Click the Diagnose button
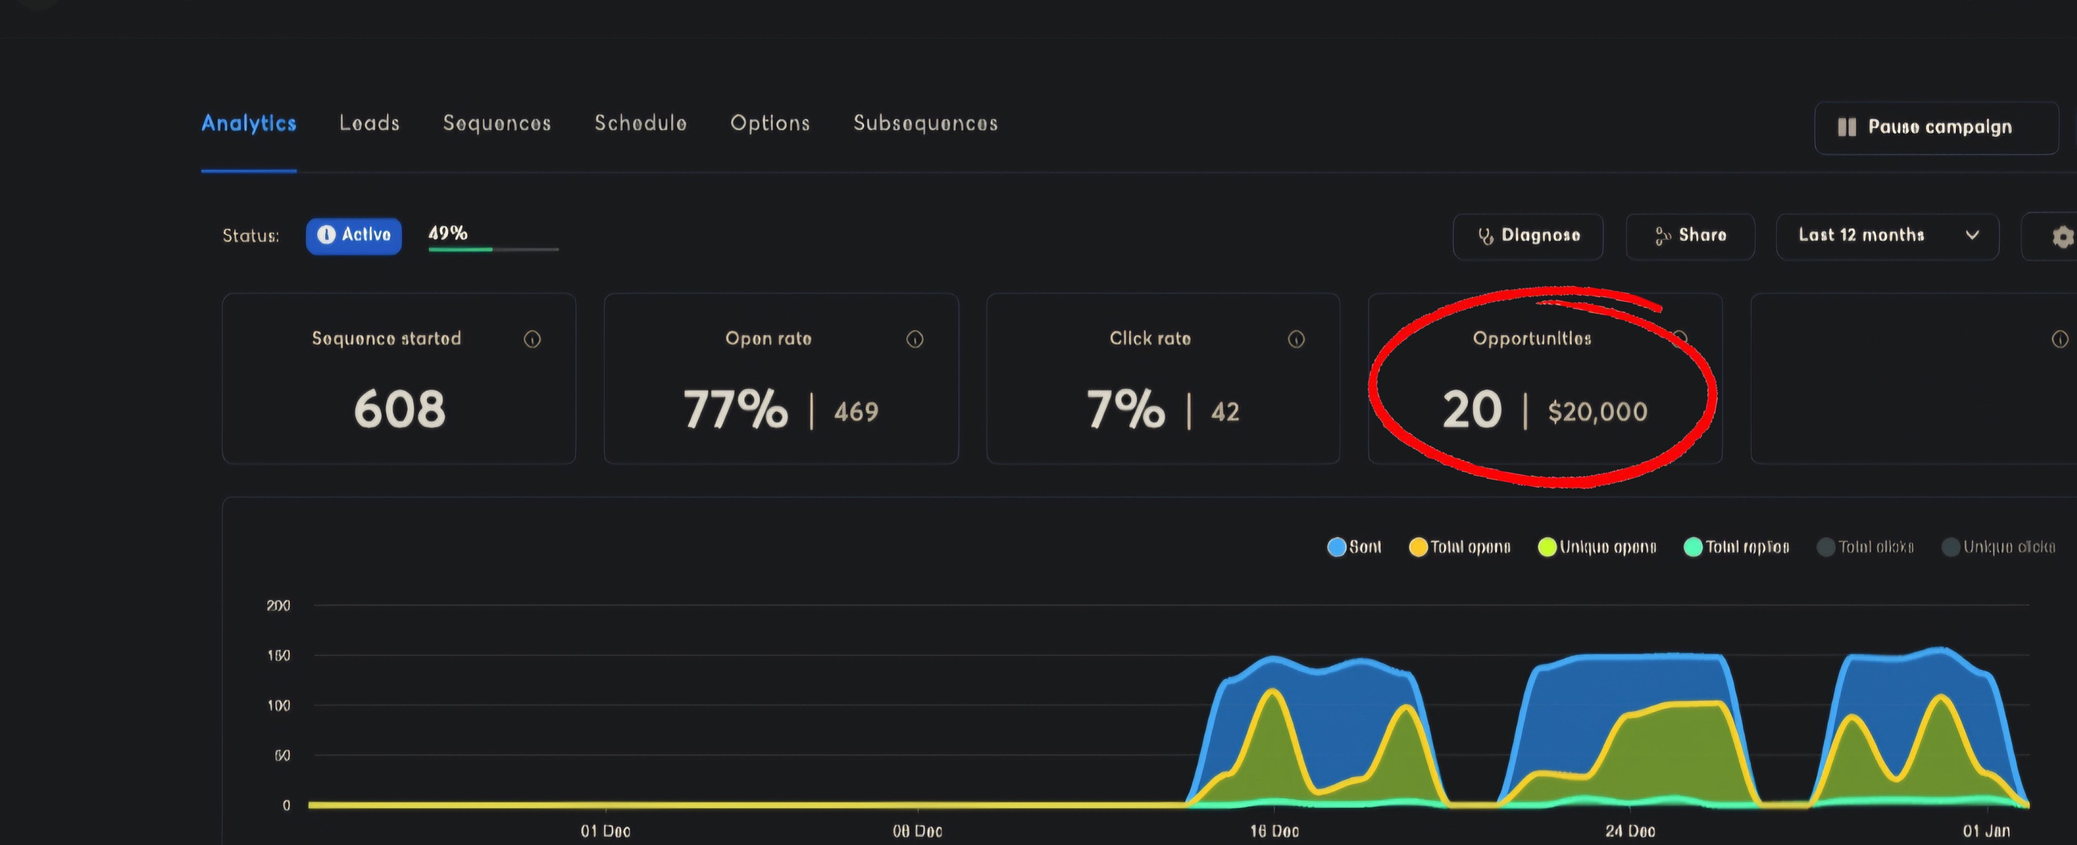 (1527, 236)
